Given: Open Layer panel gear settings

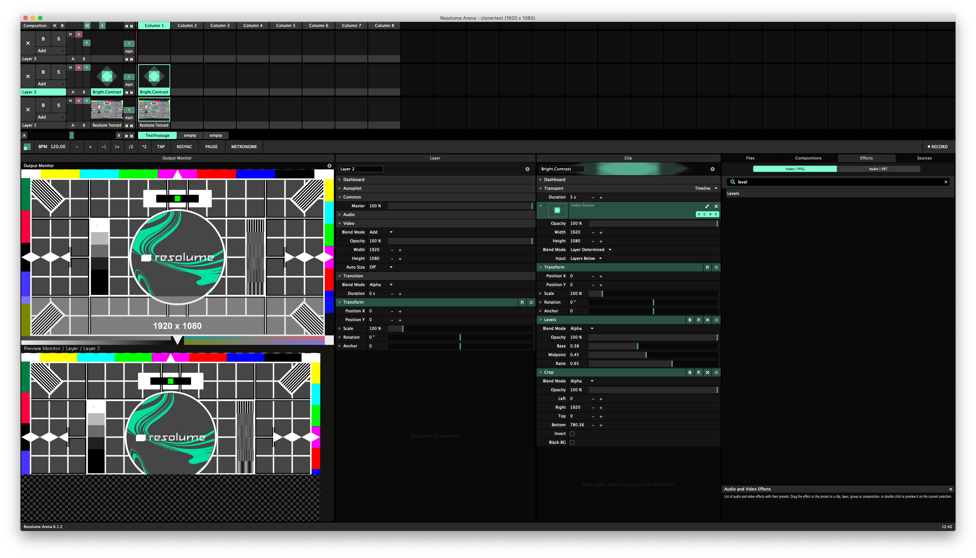Looking at the screenshot, I should pyautogui.click(x=527, y=169).
